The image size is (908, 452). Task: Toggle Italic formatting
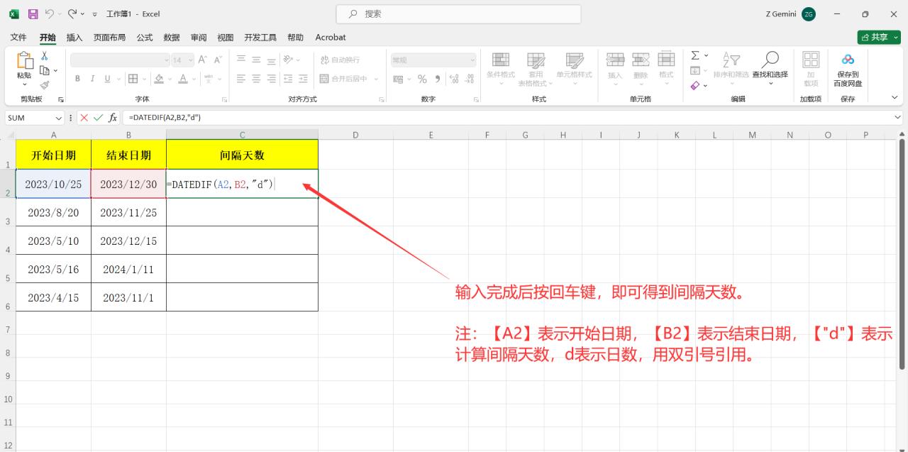92,79
